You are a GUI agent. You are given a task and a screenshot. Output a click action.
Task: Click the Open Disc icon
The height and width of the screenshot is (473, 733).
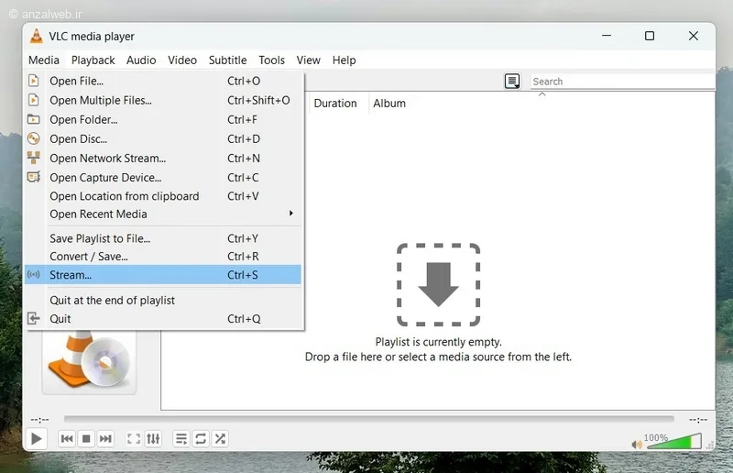(34, 138)
